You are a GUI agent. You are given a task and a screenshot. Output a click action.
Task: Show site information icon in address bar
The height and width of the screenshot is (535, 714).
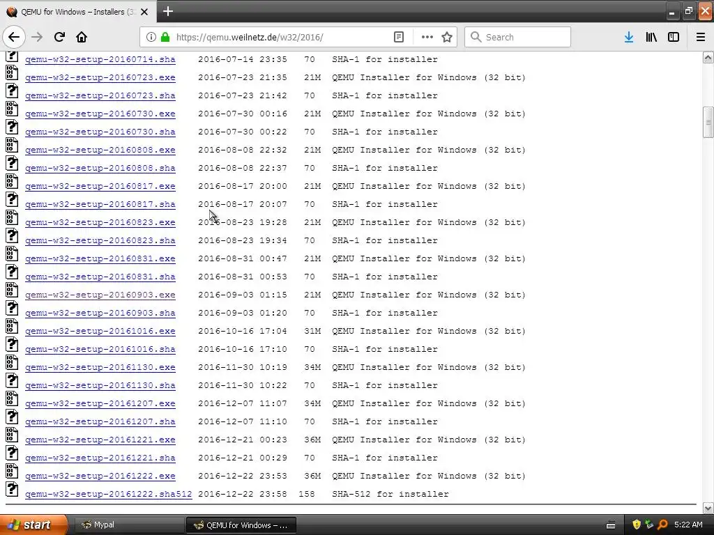[x=151, y=37]
